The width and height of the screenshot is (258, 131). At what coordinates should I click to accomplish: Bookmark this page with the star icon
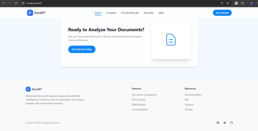click(228, 3)
